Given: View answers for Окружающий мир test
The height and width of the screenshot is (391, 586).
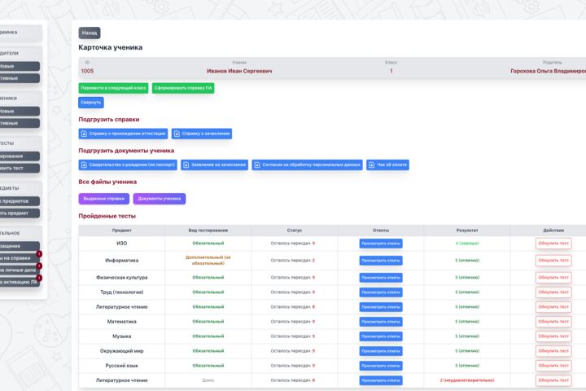Looking at the screenshot, I should [381, 351].
